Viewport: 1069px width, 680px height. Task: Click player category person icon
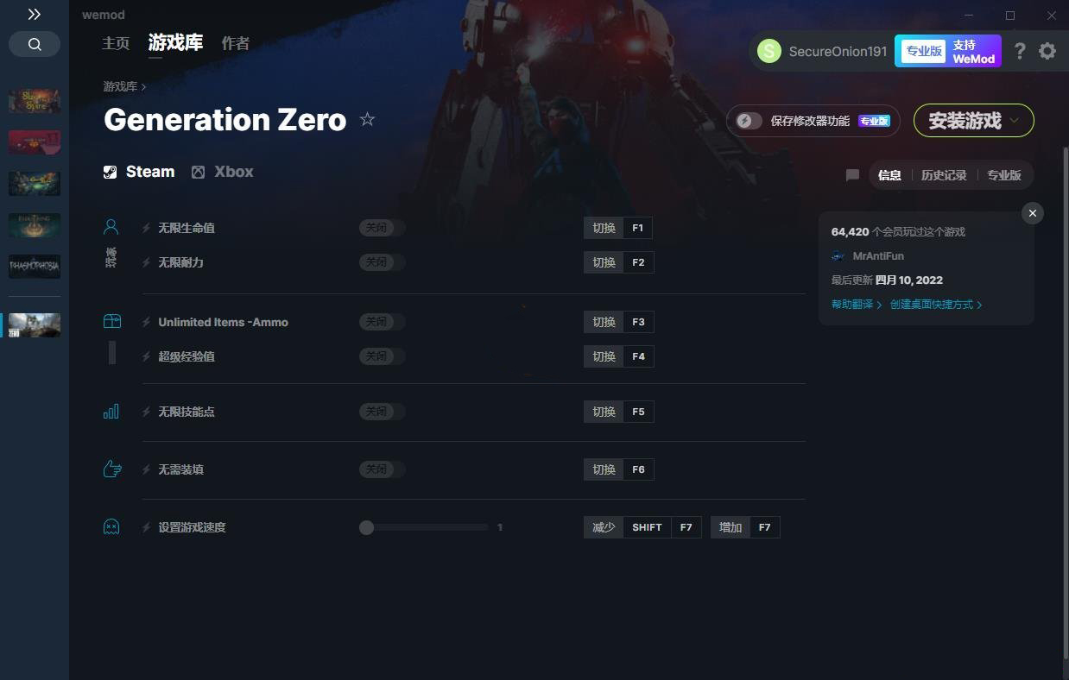[111, 227]
